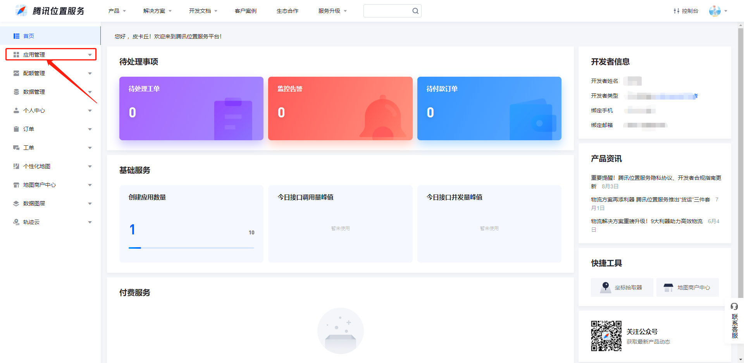Click the 今日接口并发量峰值 card
This screenshot has width=744, height=363.
click(489, 224)
